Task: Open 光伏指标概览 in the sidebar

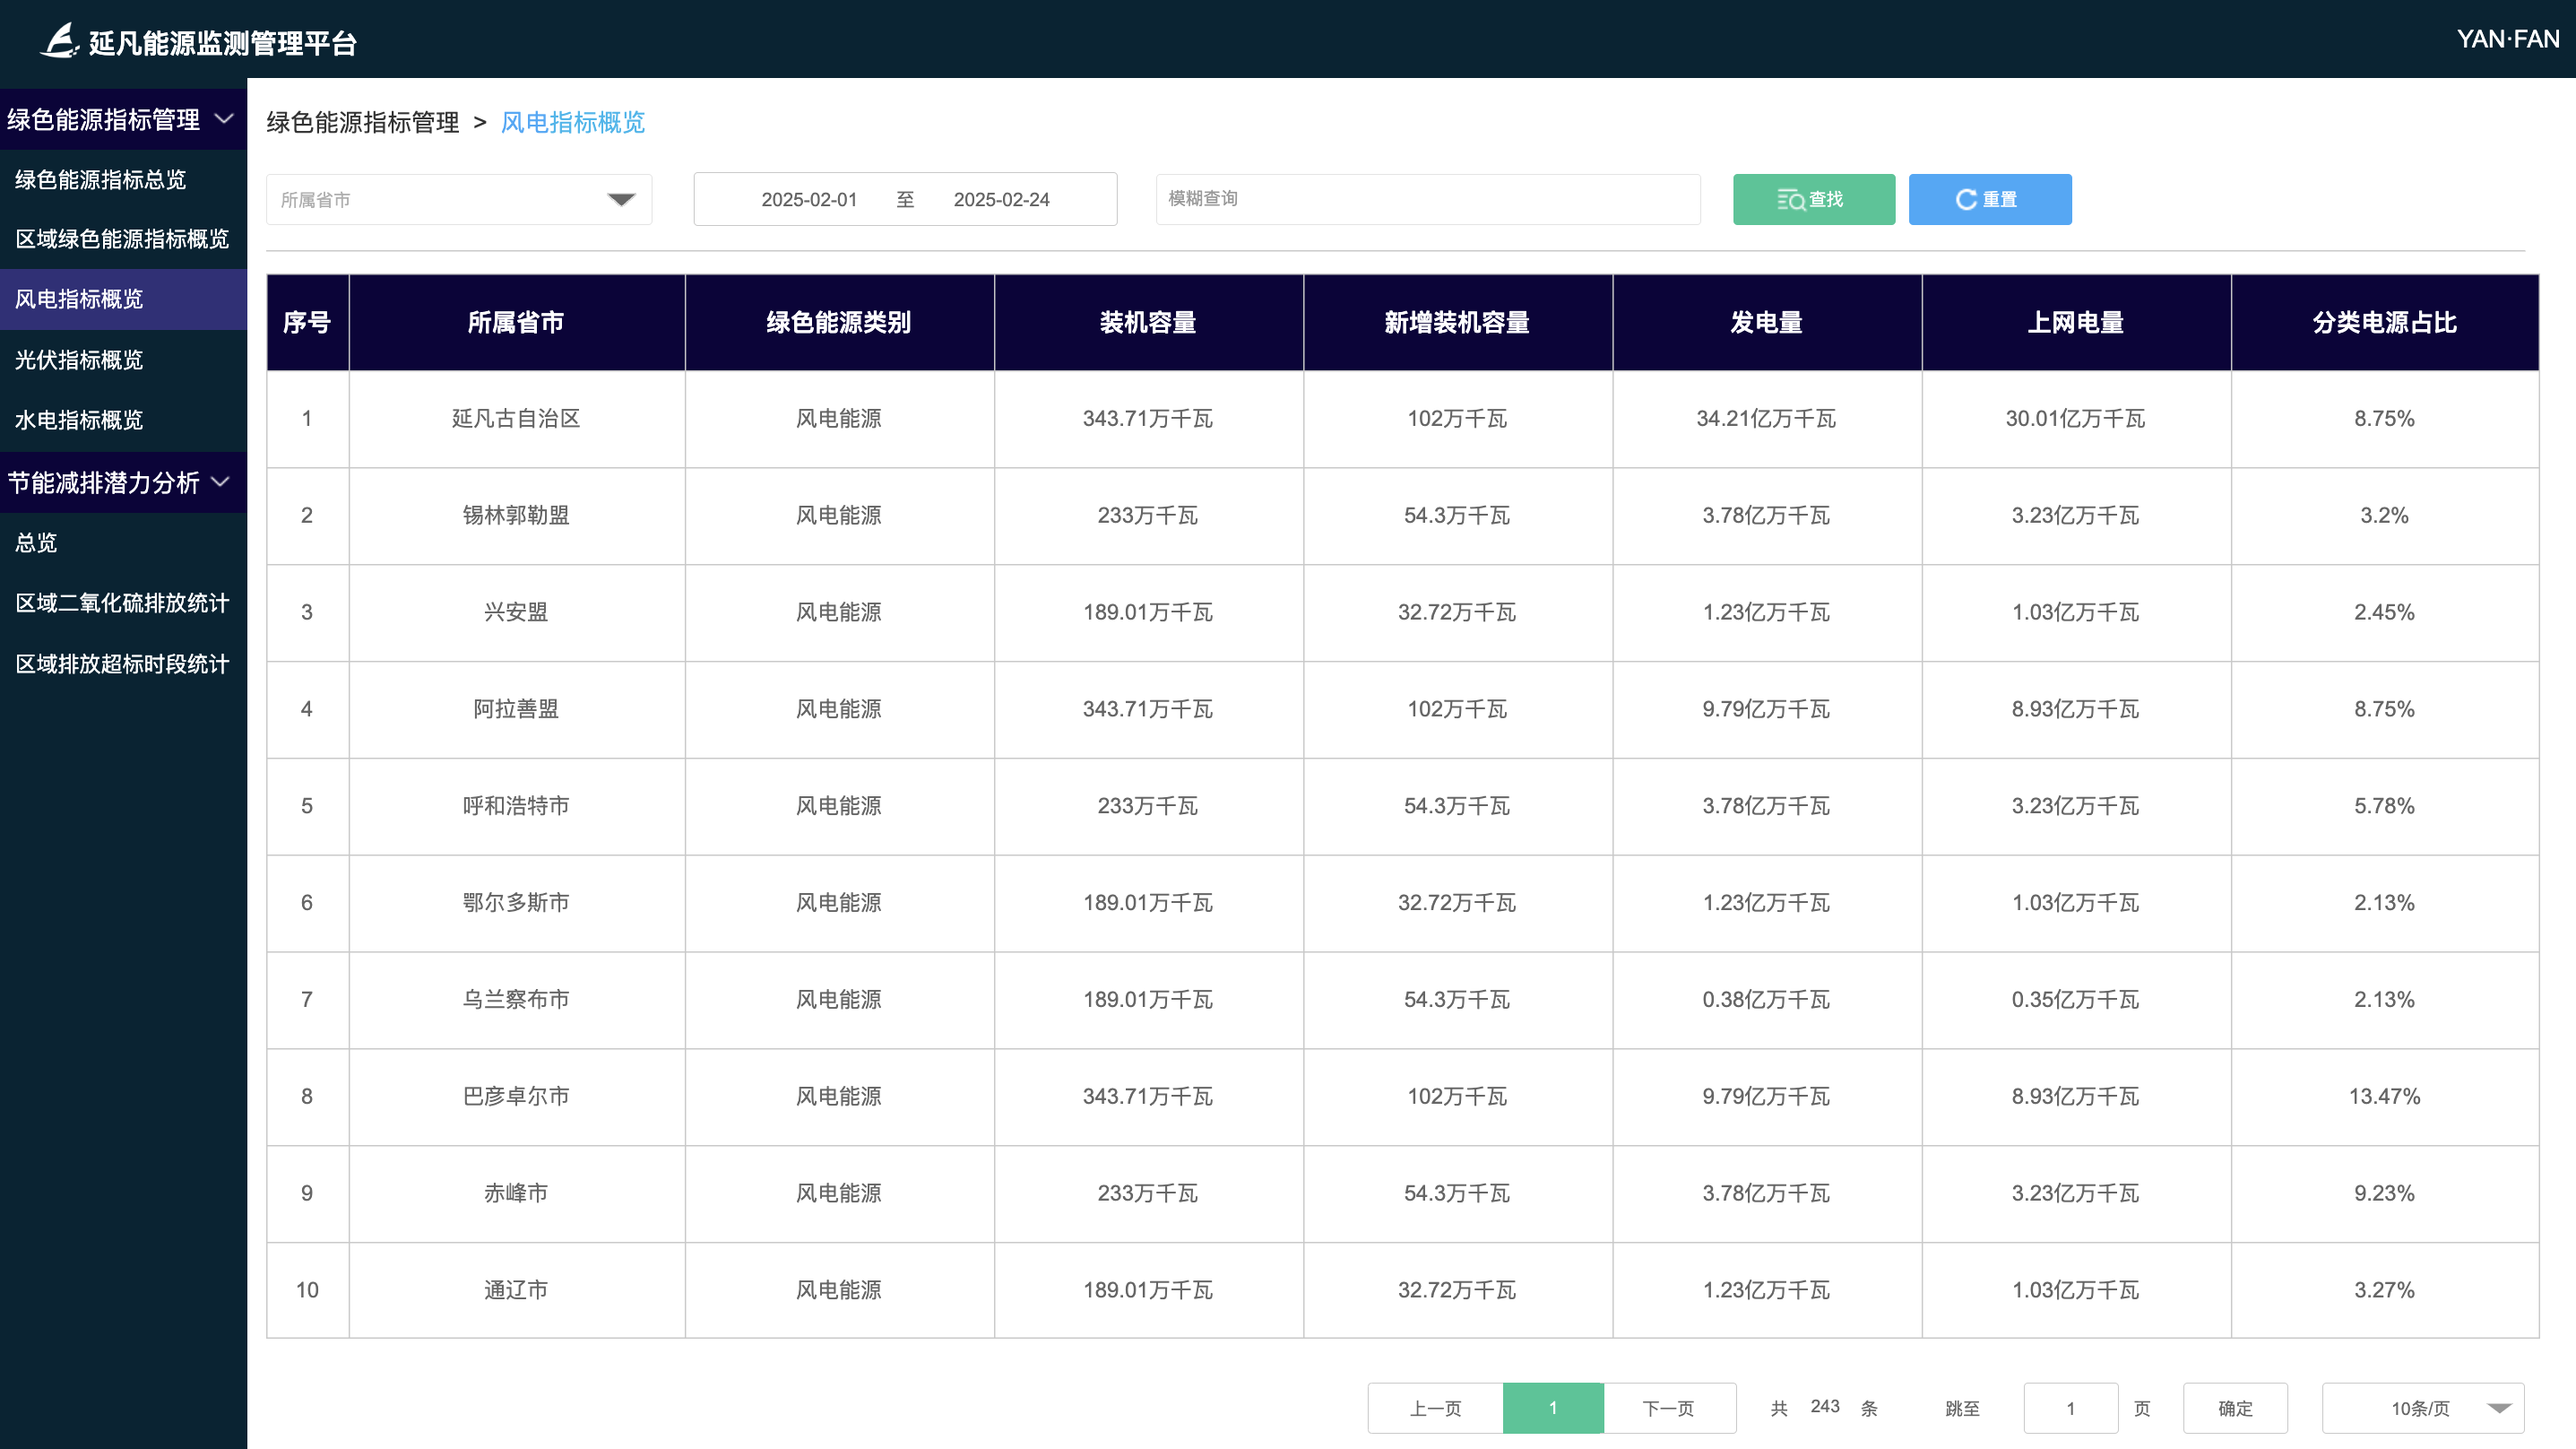Action: 79,360
